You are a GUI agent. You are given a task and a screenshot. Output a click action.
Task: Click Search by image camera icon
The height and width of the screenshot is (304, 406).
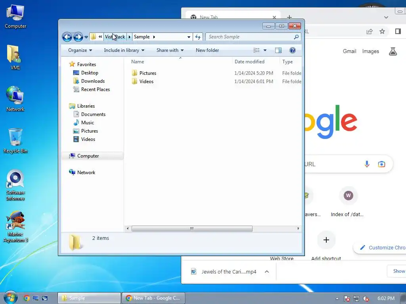[381, 164]
